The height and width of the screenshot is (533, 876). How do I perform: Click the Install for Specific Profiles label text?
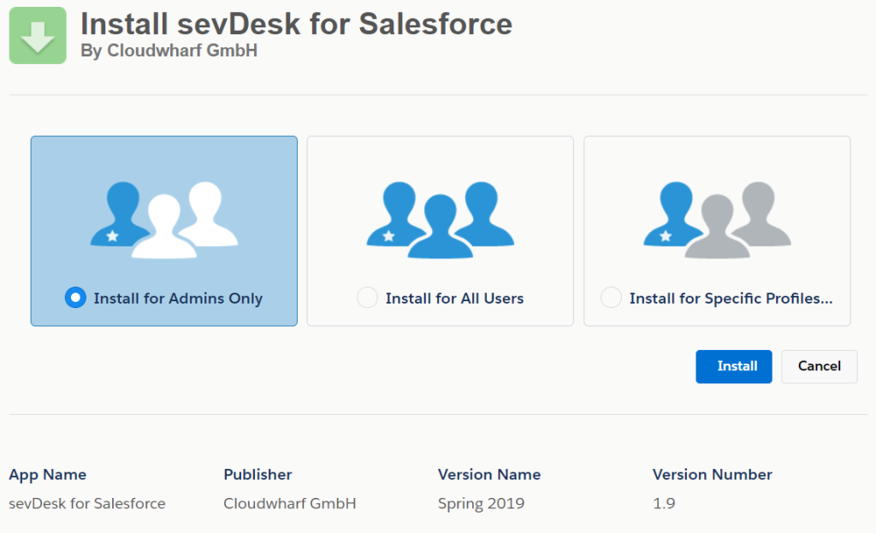click(x=731, y=299)
